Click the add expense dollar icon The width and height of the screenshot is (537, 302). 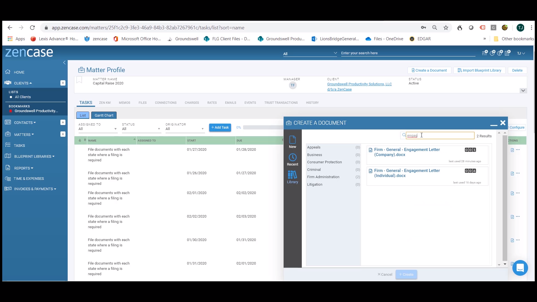[x=500, y=53]
